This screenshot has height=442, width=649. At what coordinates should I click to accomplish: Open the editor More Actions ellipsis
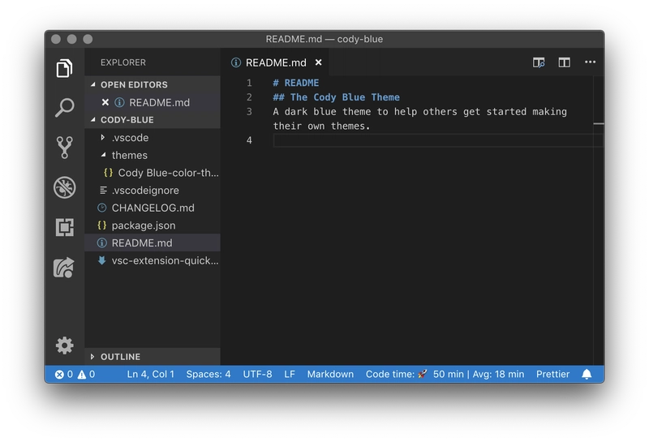click(x=590, y=62)
